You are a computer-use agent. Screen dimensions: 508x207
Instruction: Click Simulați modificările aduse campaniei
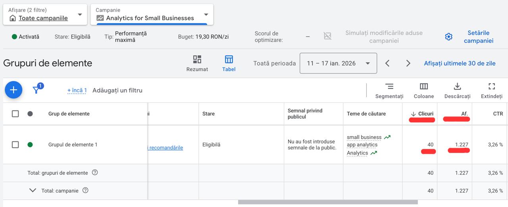point(384,37)
